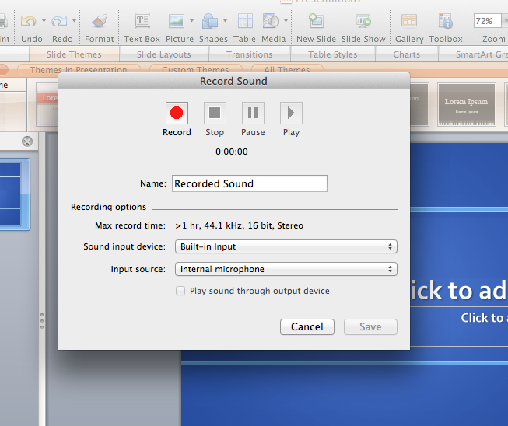Pause the sound recording
This screenshot has height=426, width=508.
[x=253, y=113]
